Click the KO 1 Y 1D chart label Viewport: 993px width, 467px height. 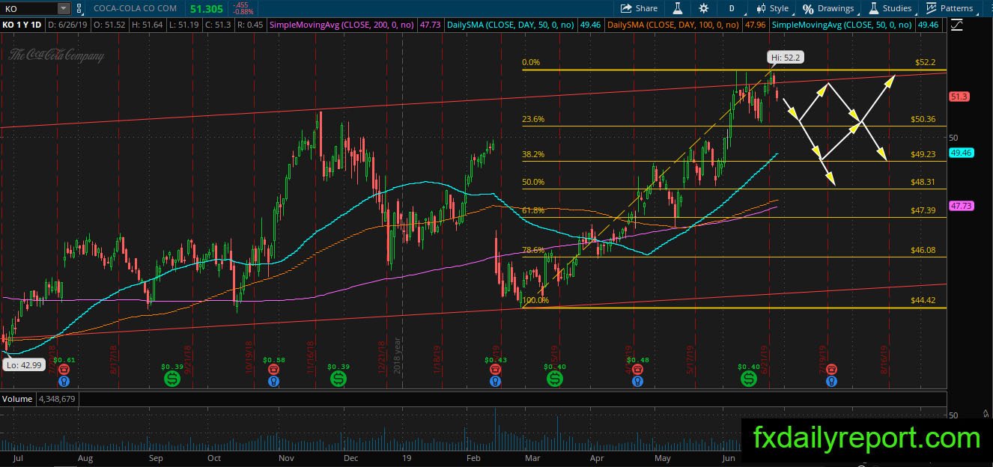click(23, 25)
